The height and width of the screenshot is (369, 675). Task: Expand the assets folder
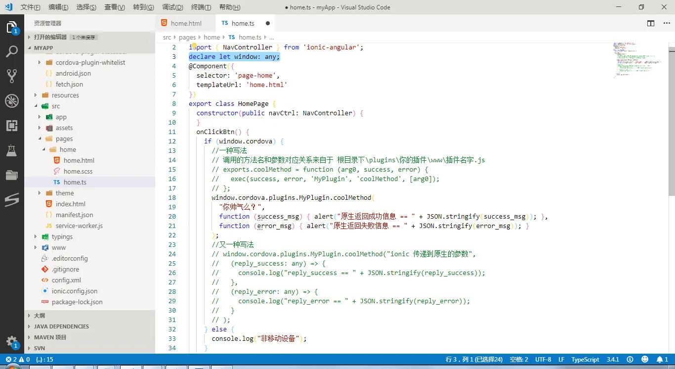point(90,128)
